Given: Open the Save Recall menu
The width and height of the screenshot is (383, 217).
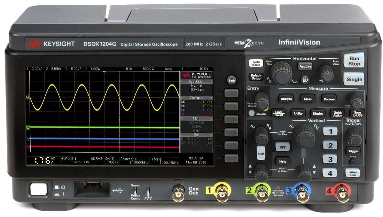Looking at the screenshot, I should (x=278, y=113).
